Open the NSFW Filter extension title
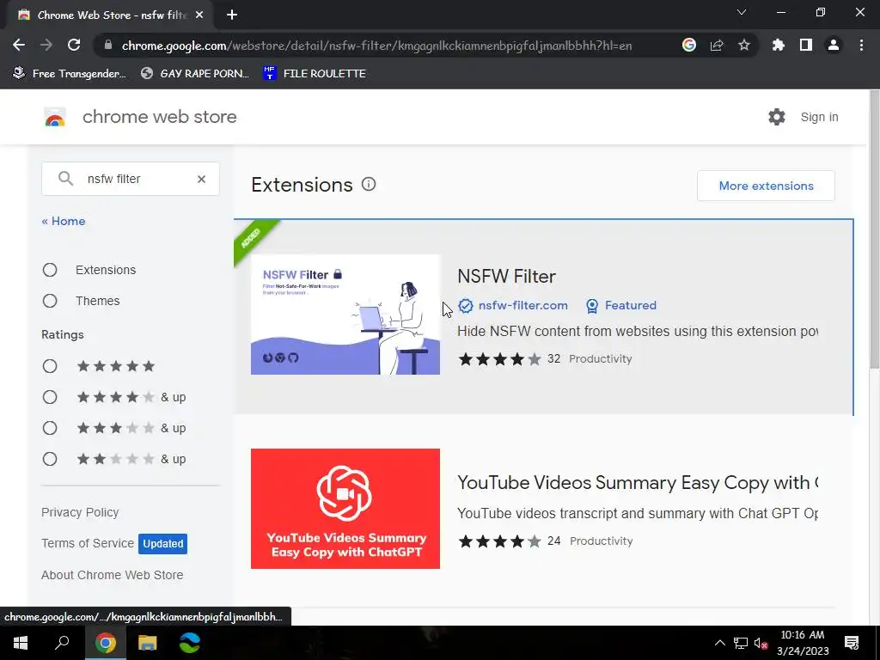880x660 pixels. tap(506, 276)
